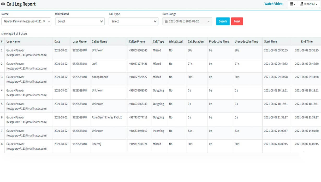The height and width of the screenshot is (182, 321).
Task: Sort by the Start Time column header
Action: point(270,42)
